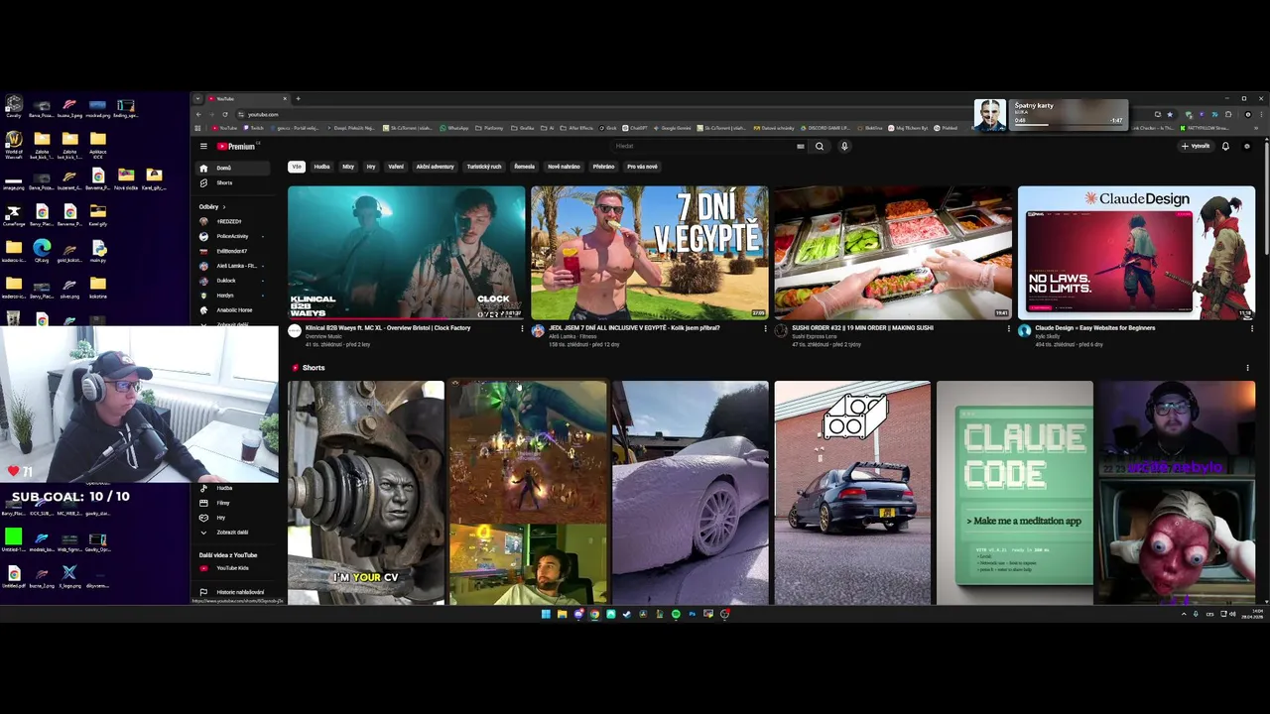Open the snow-covered car short thumbnail

(691, 493)
